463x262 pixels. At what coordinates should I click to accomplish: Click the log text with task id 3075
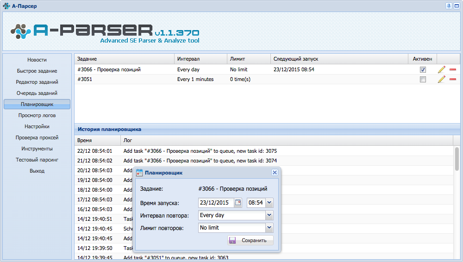(200, 151)
